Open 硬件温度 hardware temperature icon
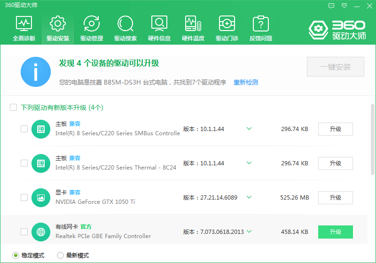 pyautogui.click(x=193, y=28)
